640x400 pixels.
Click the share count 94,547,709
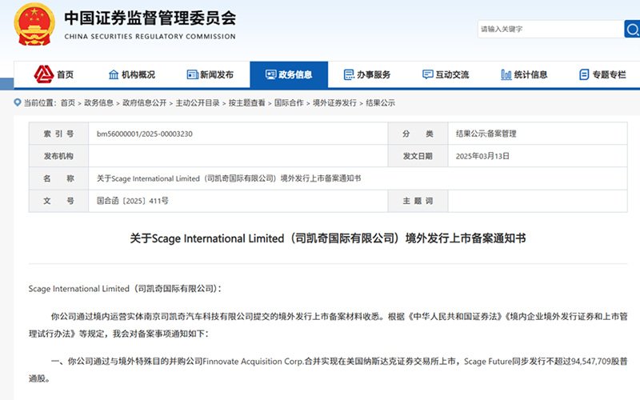click(590, 362)
